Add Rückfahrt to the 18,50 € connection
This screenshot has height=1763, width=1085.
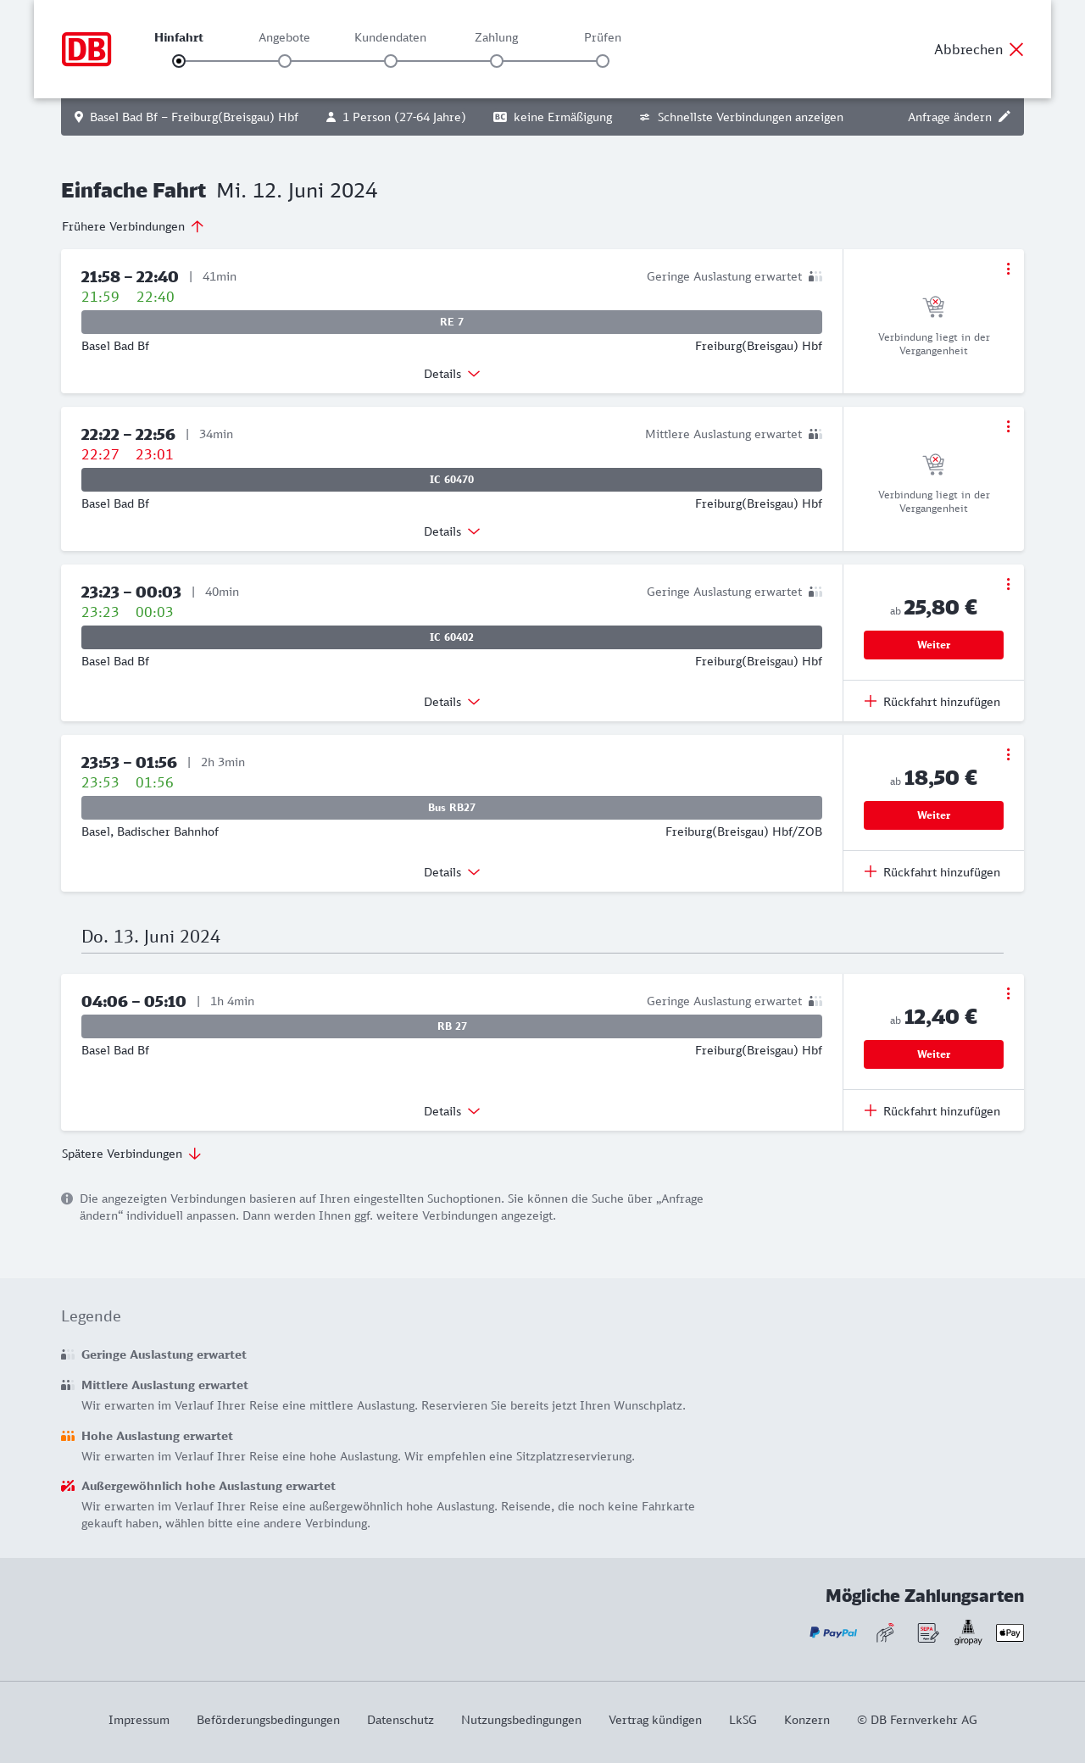pos(933,872)
